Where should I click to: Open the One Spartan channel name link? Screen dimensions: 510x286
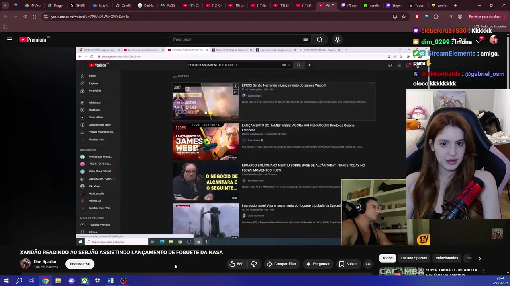45,261
